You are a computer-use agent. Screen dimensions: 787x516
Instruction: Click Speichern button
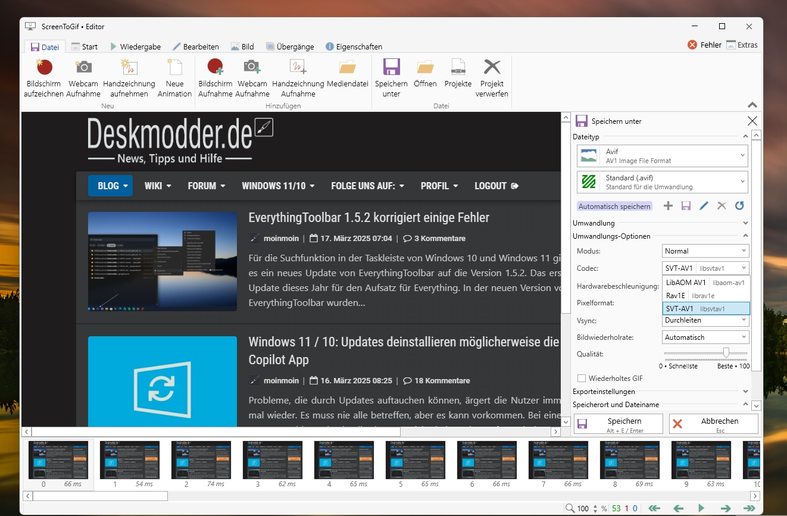click(x=618, y=424)
